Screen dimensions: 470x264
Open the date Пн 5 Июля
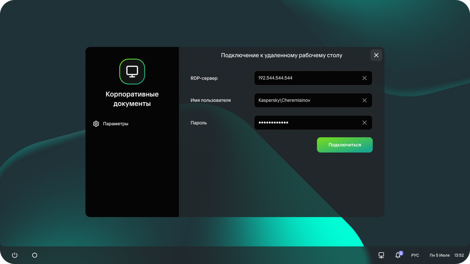coord(440,255)
